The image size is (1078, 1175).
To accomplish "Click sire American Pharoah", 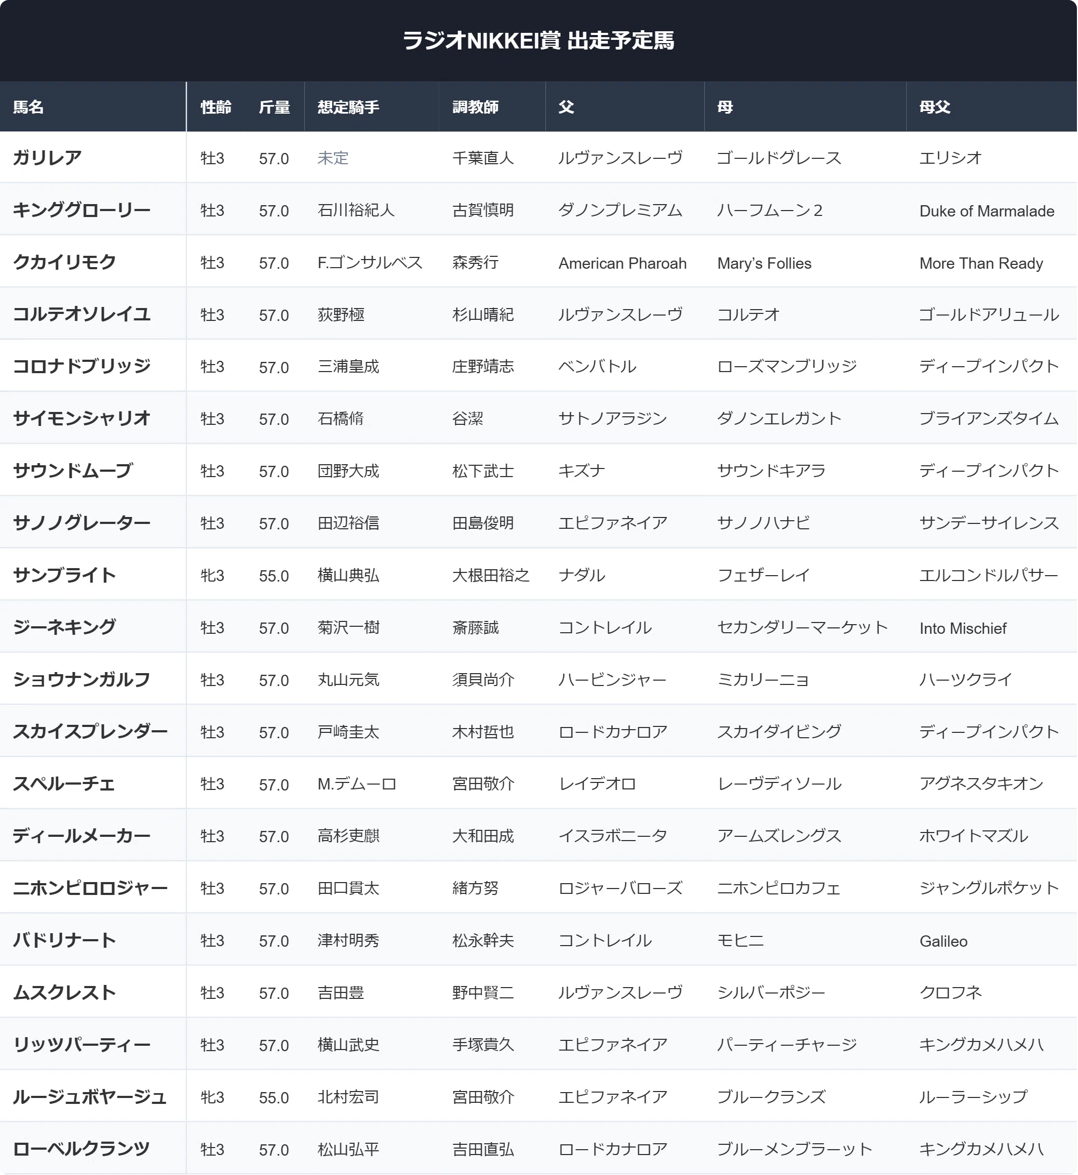I will 622,263.
